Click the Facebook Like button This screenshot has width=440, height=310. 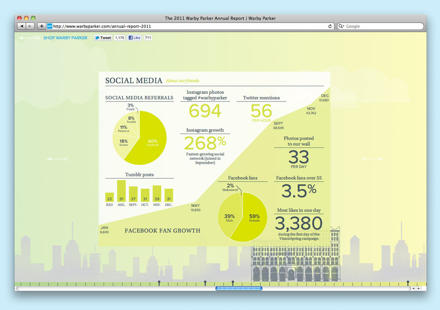tap(134, 38)
